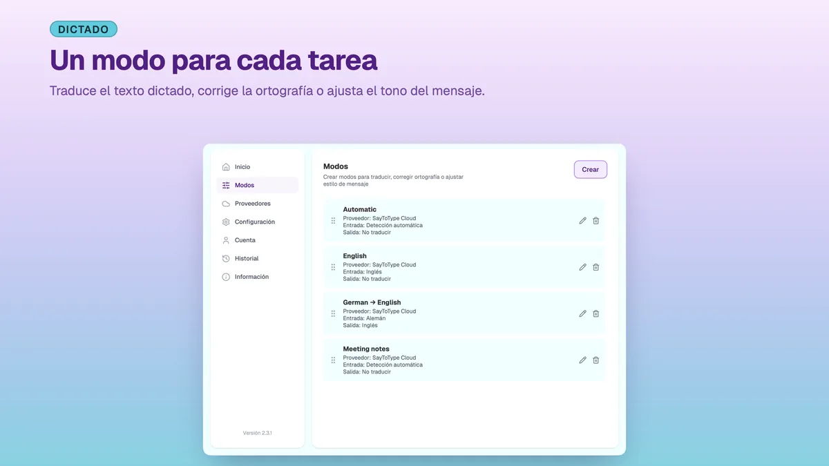Edit the German → English mode
The width and height of the screenshot is (829, 466).
(582, 313)
